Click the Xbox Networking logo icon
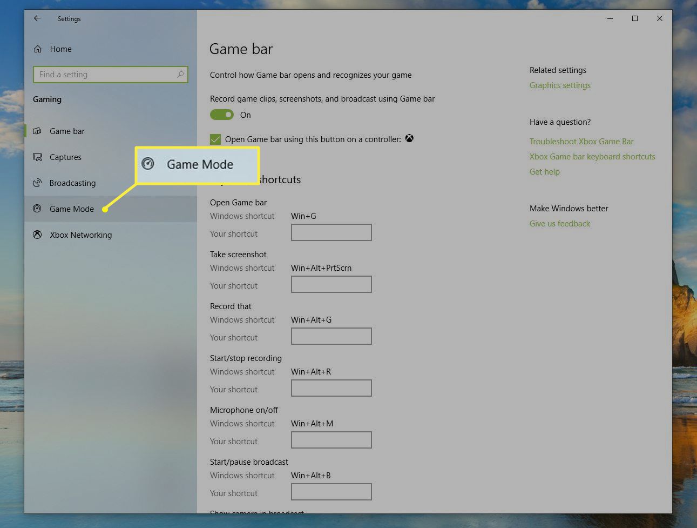 pos(37,235)
